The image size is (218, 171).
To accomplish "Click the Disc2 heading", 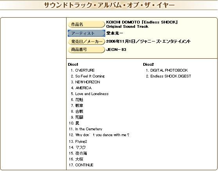I will pos(148,64).
